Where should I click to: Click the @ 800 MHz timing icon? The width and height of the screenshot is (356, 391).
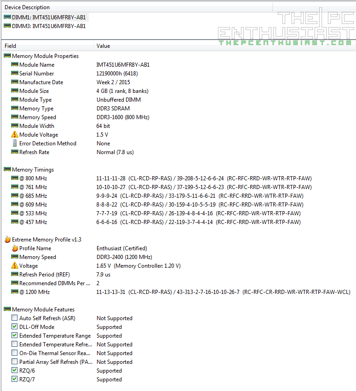tap(15, 178)
